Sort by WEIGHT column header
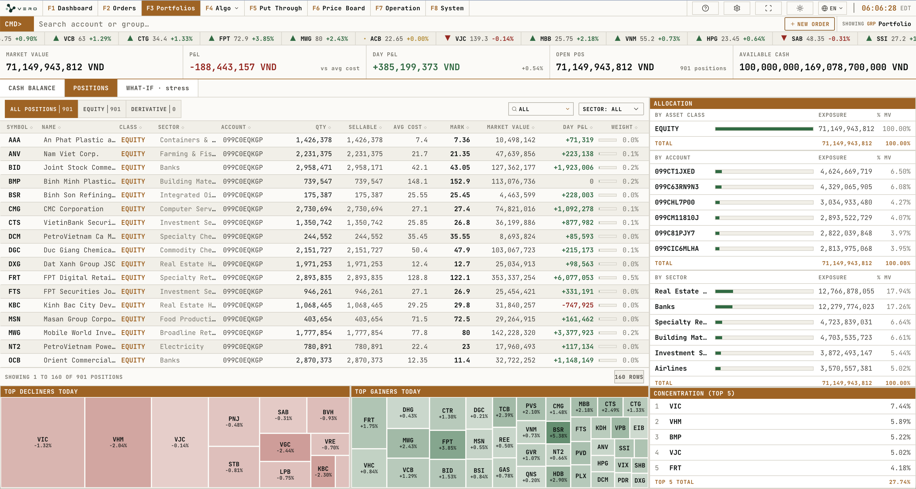This screenshot has width=916, height=489. click(x=624, y=127)
